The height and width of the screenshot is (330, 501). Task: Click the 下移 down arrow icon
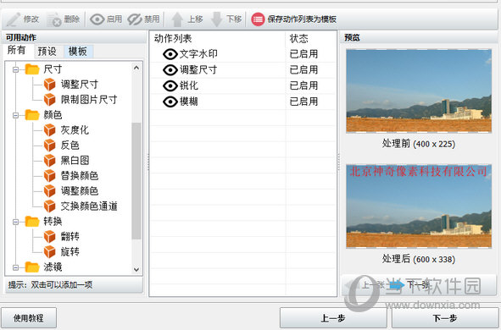click(x=217, y=19)
